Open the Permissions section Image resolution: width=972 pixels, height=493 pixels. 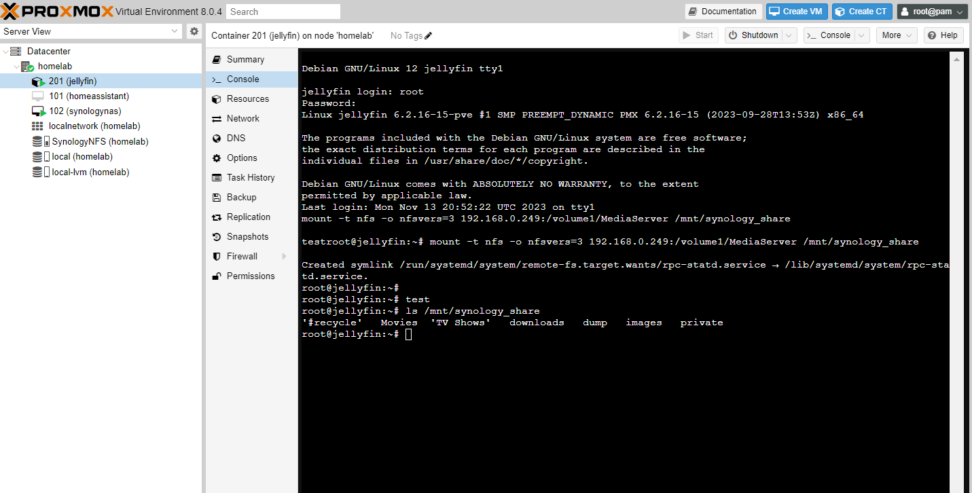tap(251, 276)
